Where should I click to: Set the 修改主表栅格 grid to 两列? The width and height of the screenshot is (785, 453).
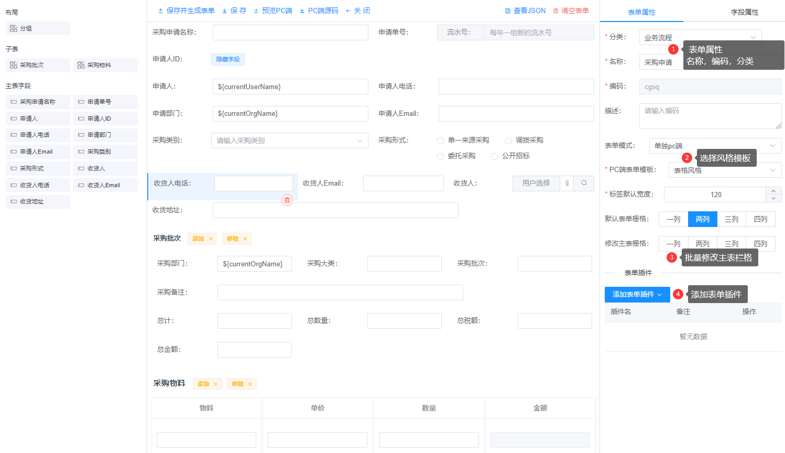[703, 244]
